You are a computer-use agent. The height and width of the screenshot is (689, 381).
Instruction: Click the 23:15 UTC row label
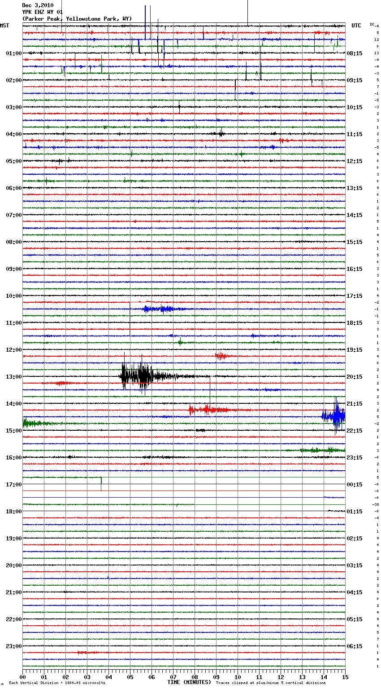pyautogui.click(x=355, y=458)
